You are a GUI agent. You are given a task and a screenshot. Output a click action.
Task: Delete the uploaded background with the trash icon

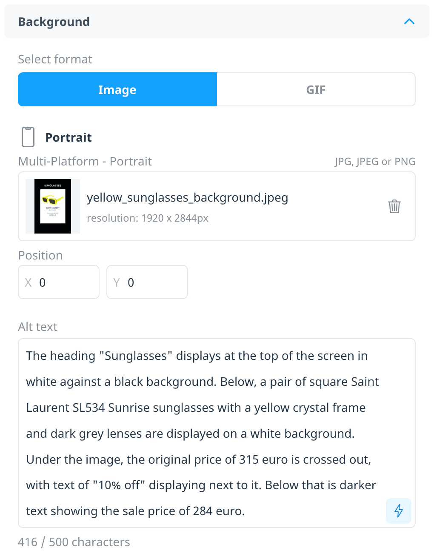click(x=394, y=206)
